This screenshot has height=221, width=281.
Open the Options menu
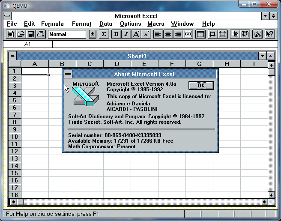131,24
